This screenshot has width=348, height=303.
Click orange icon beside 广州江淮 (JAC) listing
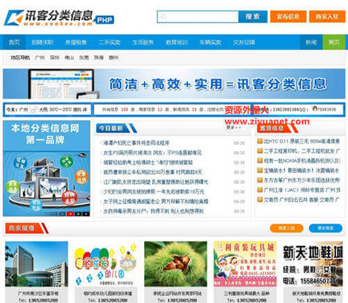coord(260,189)
